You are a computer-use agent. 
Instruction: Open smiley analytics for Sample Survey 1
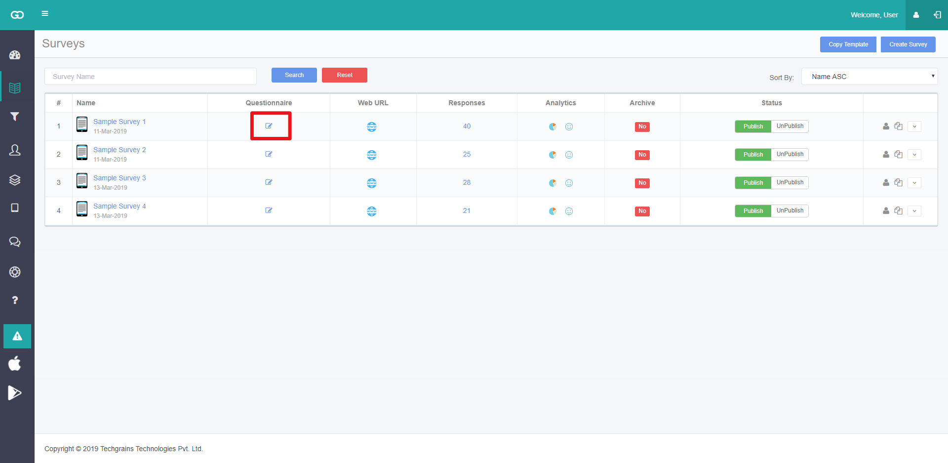[x=569, y=127]
